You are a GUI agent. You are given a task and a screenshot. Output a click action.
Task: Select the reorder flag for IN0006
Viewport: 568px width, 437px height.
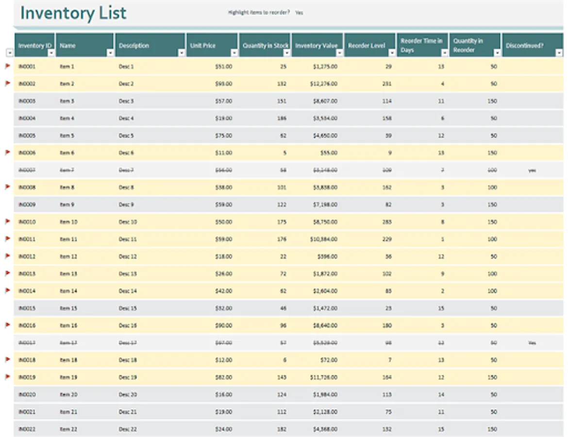click(x=7, y=152)
